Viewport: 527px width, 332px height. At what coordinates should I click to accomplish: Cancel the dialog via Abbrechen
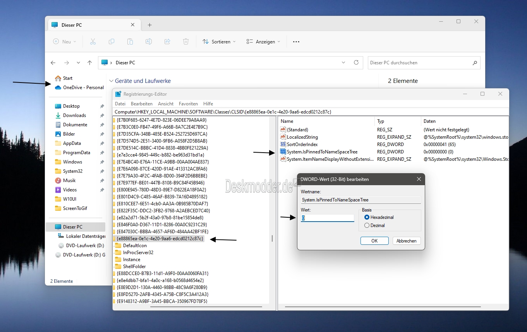click(406, 241)
